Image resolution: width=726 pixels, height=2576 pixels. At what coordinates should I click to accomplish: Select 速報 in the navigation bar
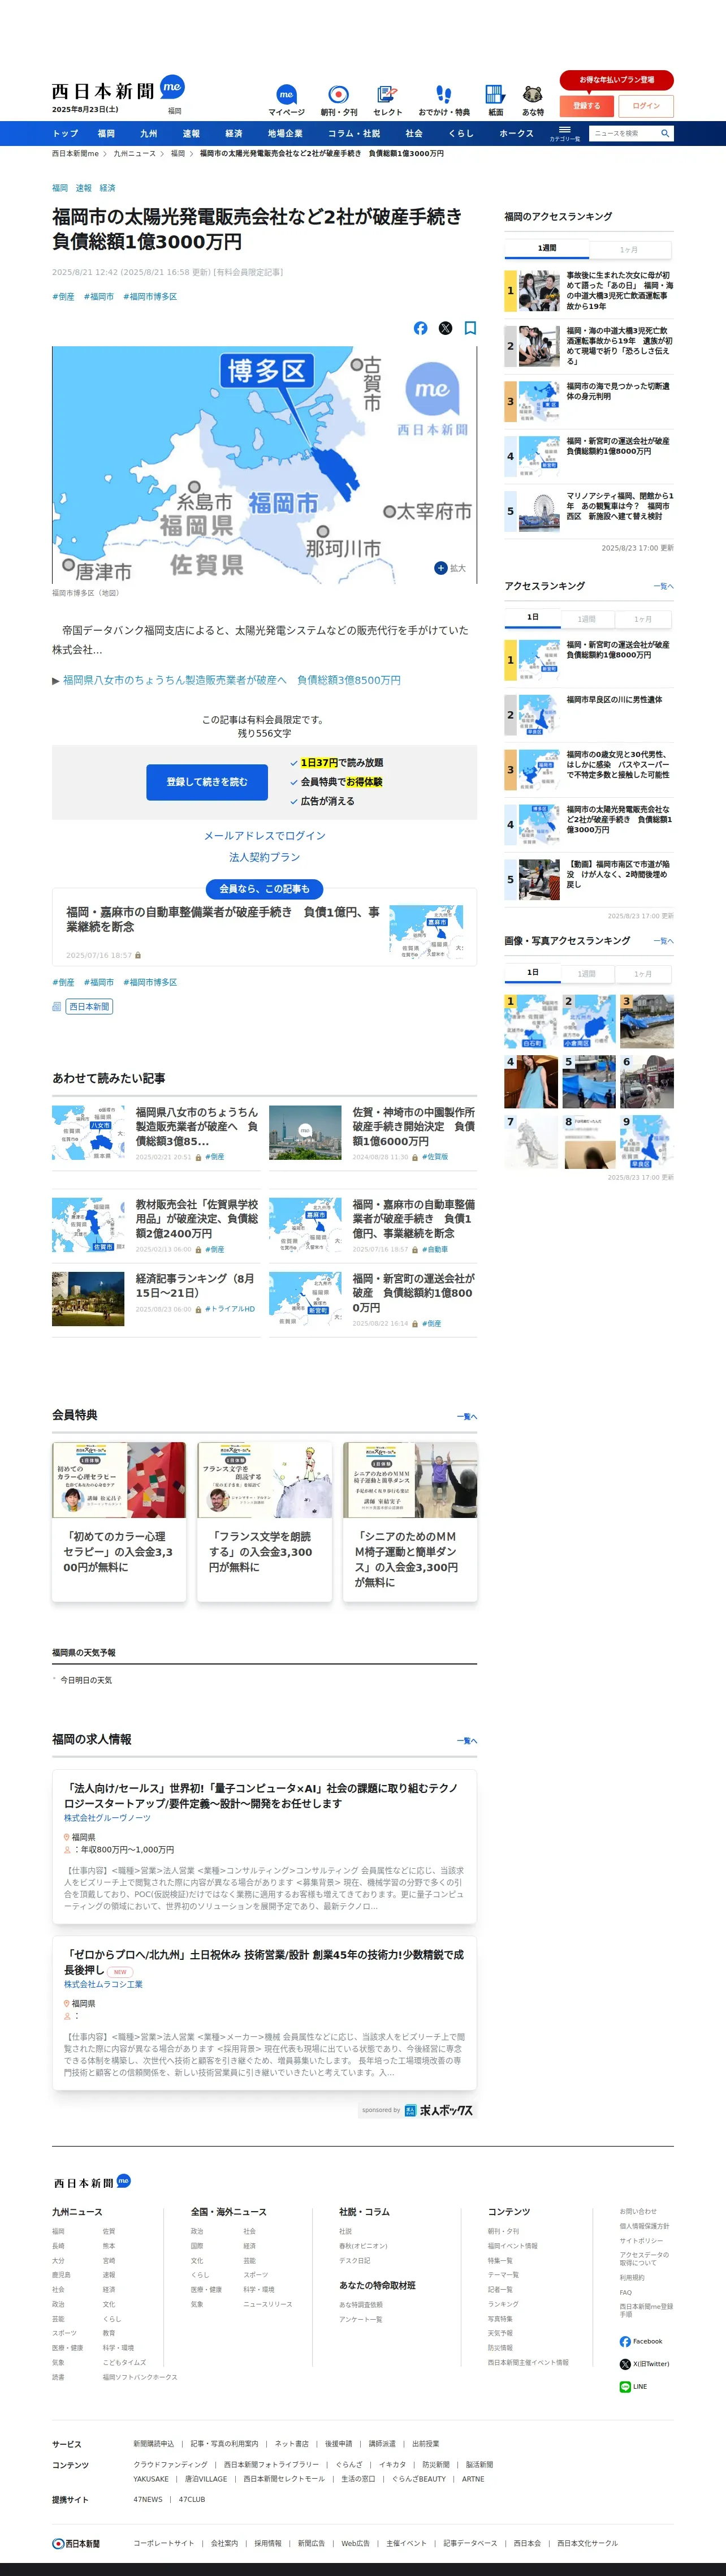191,133
